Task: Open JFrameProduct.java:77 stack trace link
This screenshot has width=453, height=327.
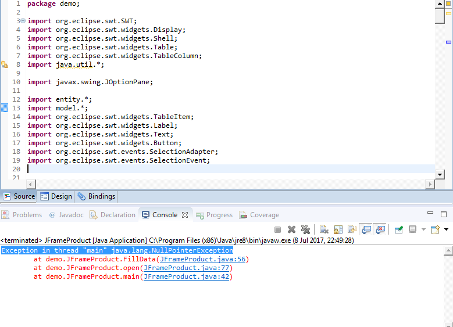Action: click(186, 268)
